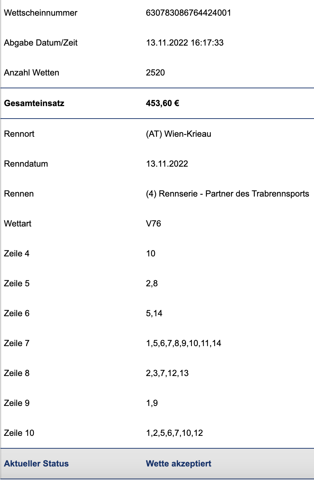Click the Zeile 5 selection 2,8
314x480 pixels.
click(152, 283)
